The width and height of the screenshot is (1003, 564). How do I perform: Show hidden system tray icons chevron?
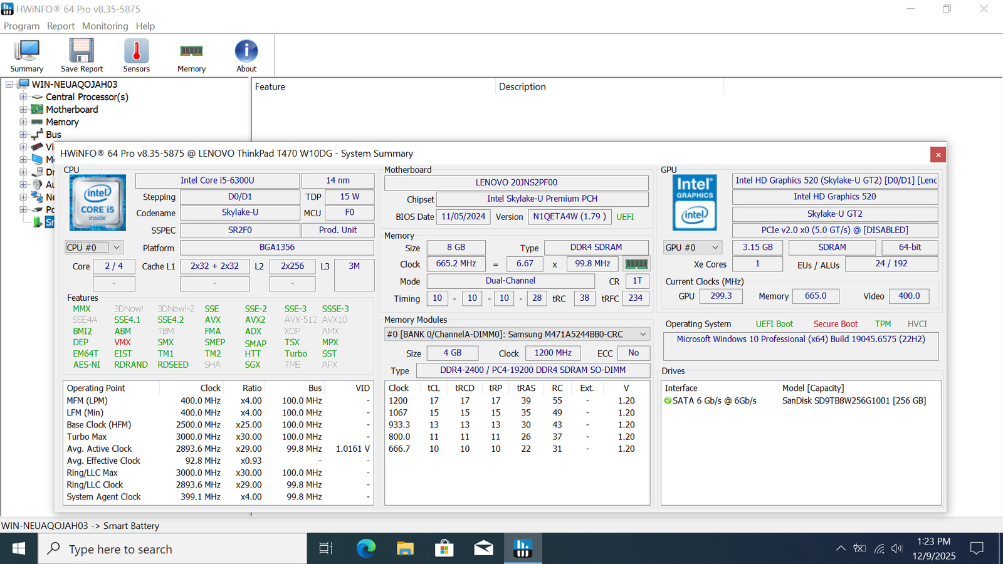pyautogui.click(x=841, y=549)
